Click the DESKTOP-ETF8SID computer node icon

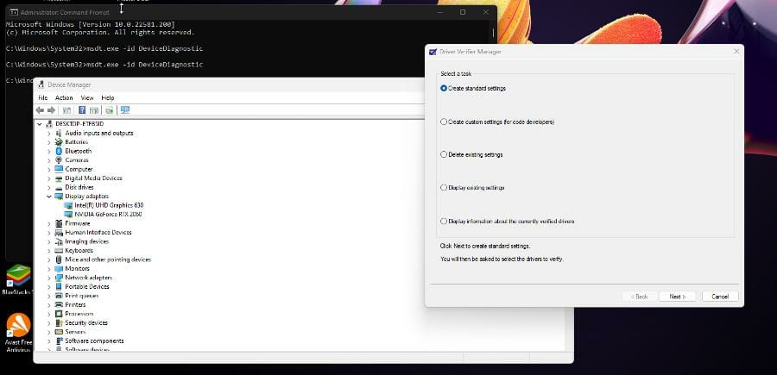coord(49,123)
